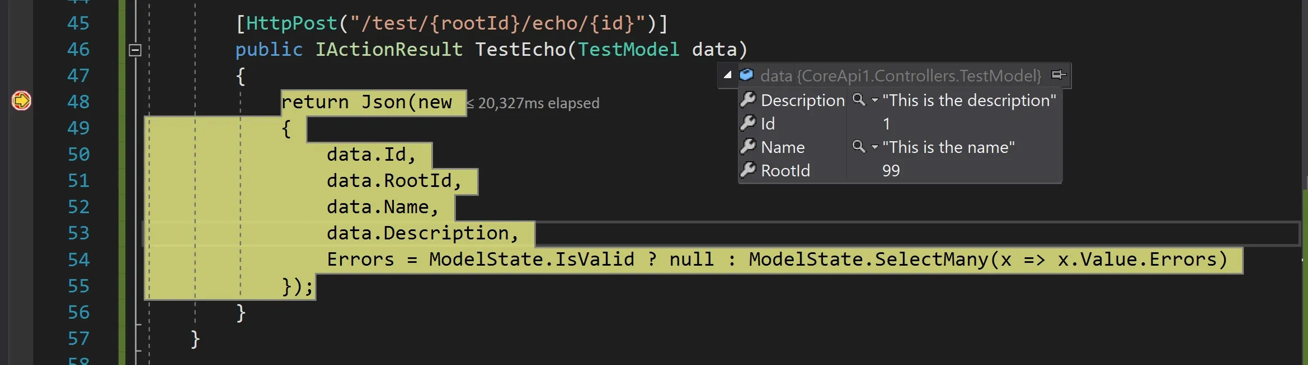The height and width of the screenshot is (365, 1308).
Task: Pin the data tip to source
Action: (1058, 75)
